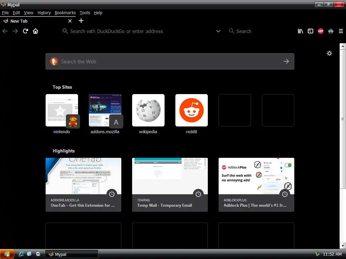Open the Tools menu
346x259 pixels.
pyautogui.click(x=85, y=13)
